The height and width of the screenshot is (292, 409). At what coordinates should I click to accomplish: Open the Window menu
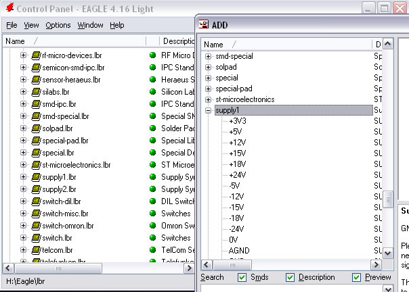click(90, 25)
